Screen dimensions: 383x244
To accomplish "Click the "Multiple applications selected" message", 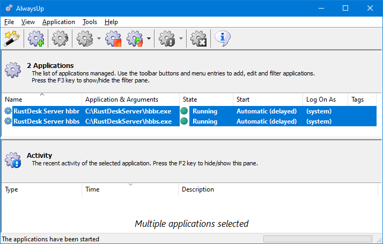I will pyautogui.click(x=191, y=224).
